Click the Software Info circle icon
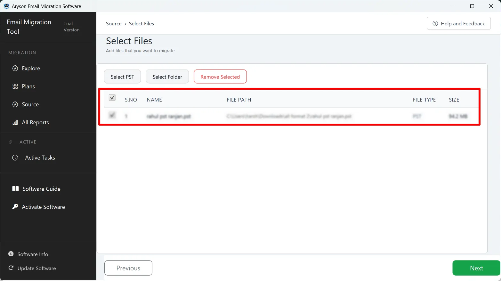Screen dimensions: 501x281 tap(11, 254)
